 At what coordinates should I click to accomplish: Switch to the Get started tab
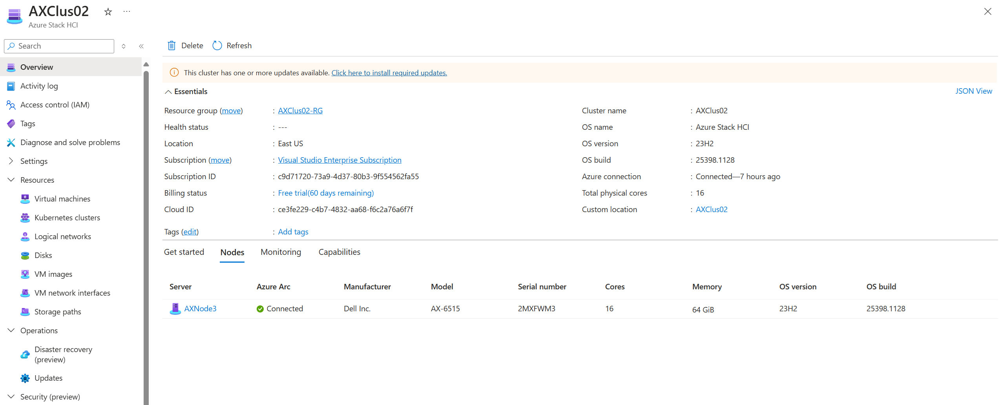pos(184,252)
